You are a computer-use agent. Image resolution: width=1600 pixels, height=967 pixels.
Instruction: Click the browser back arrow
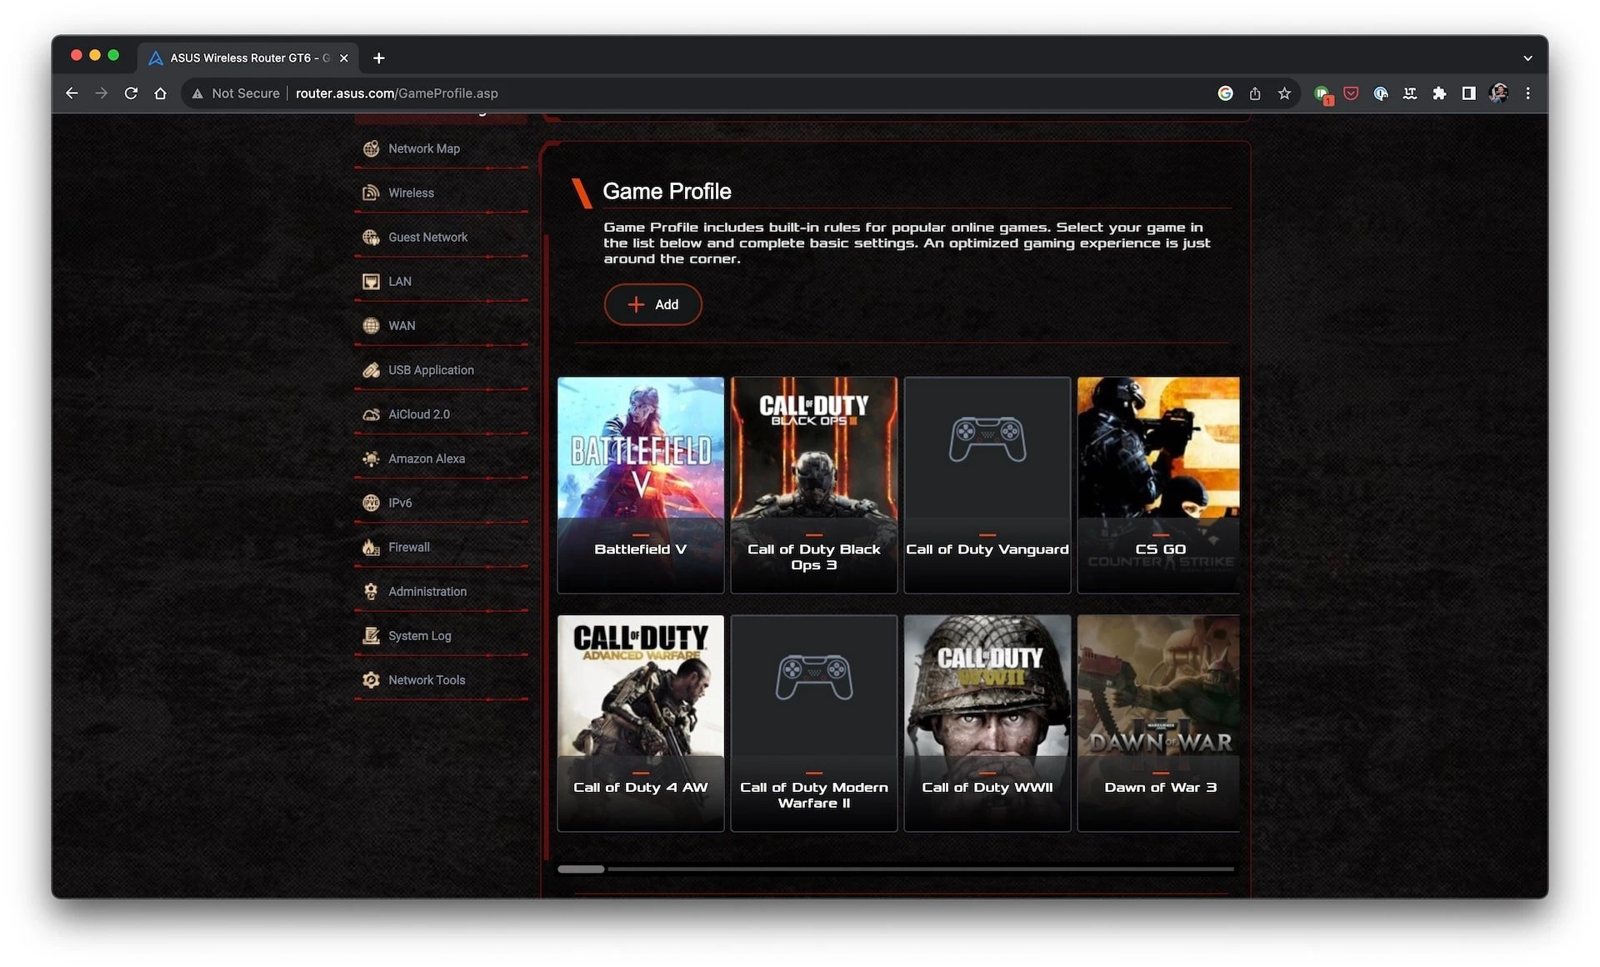(x=72, y=93)
